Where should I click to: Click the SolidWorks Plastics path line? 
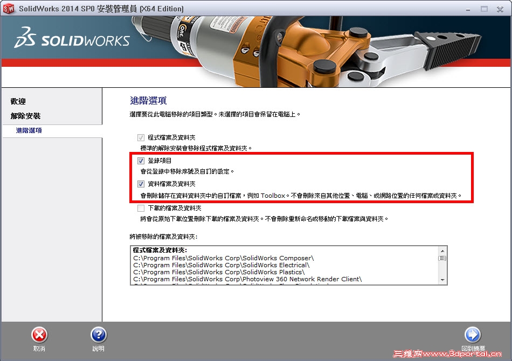(219, 272)
